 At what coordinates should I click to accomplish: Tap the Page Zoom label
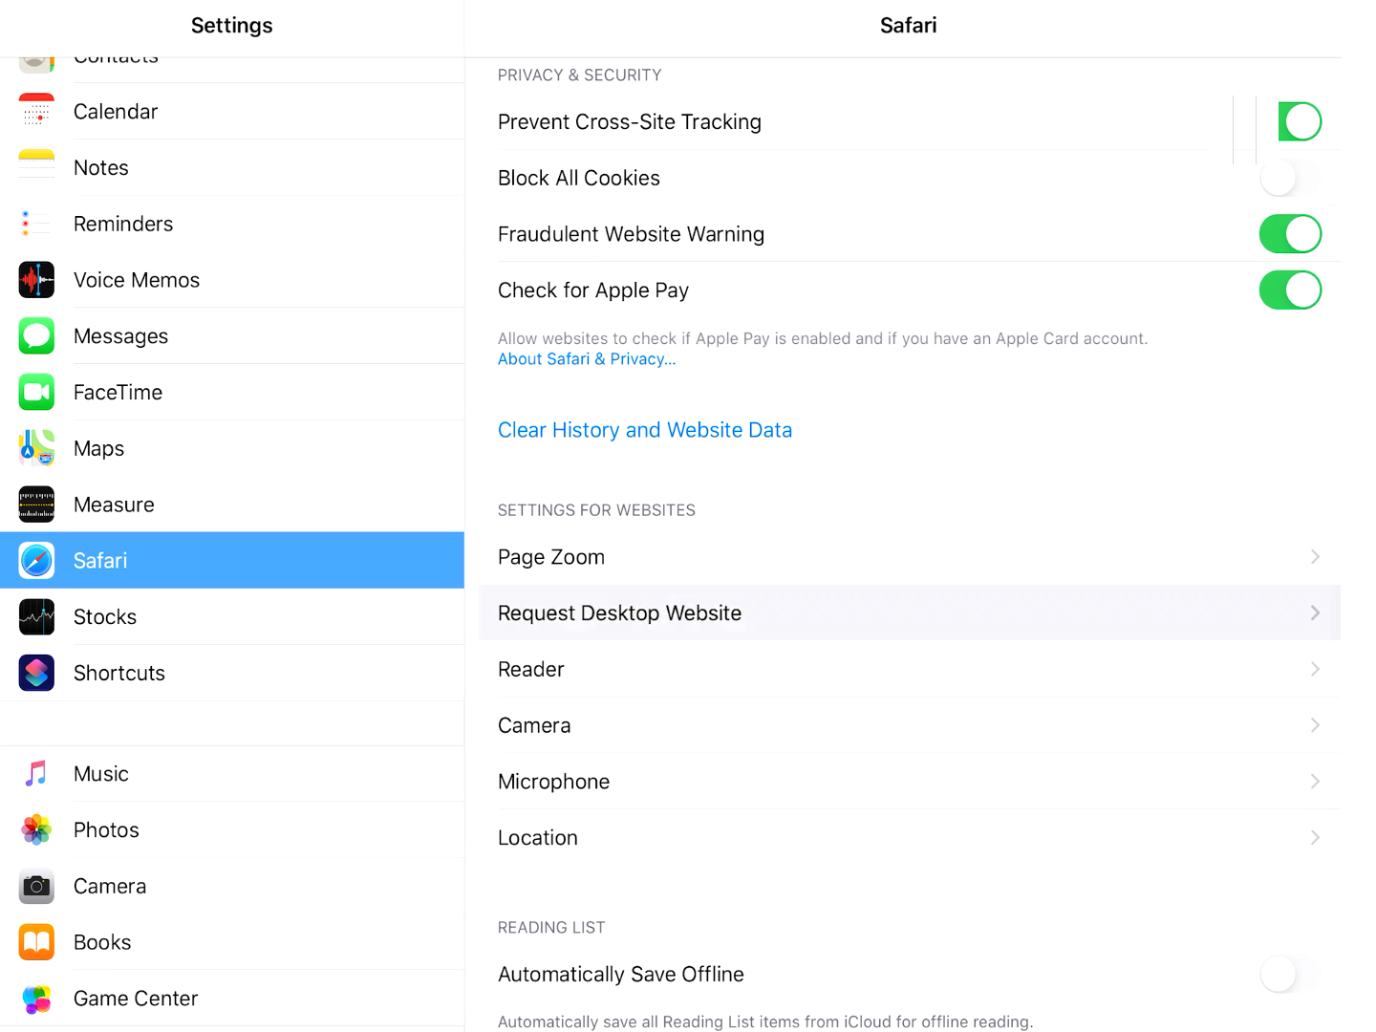point(551,557)
